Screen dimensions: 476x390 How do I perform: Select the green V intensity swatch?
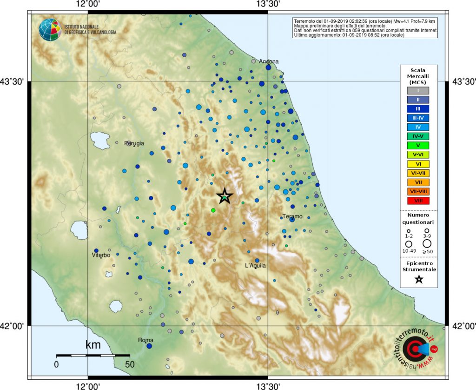(418, 145)
